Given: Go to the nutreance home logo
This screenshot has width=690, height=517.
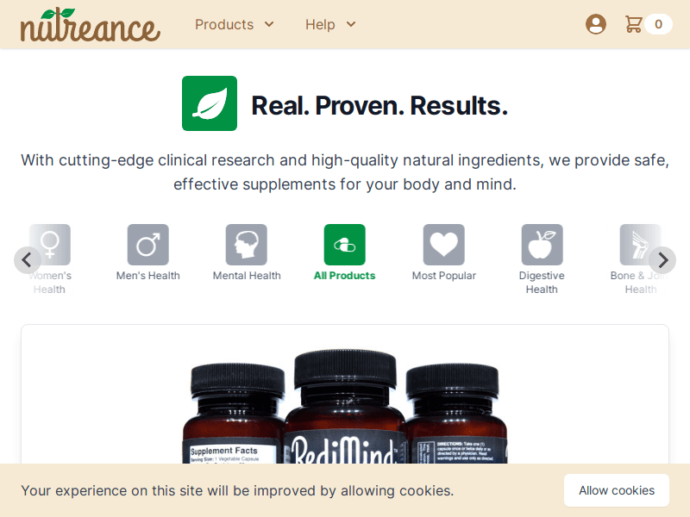Looking at the screenshot, I should coord(91,25).
